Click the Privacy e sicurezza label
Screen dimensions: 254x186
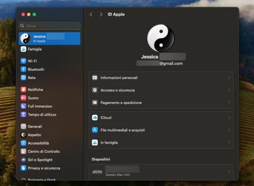pyautogui.click(x=44, y=169)
